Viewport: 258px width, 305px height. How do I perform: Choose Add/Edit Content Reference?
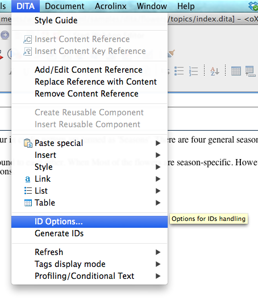[89, 70]
